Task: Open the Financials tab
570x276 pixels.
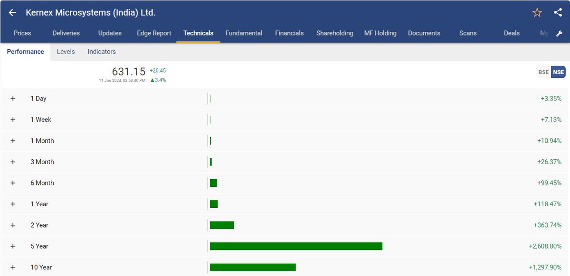Action: [x=289, y=33]
